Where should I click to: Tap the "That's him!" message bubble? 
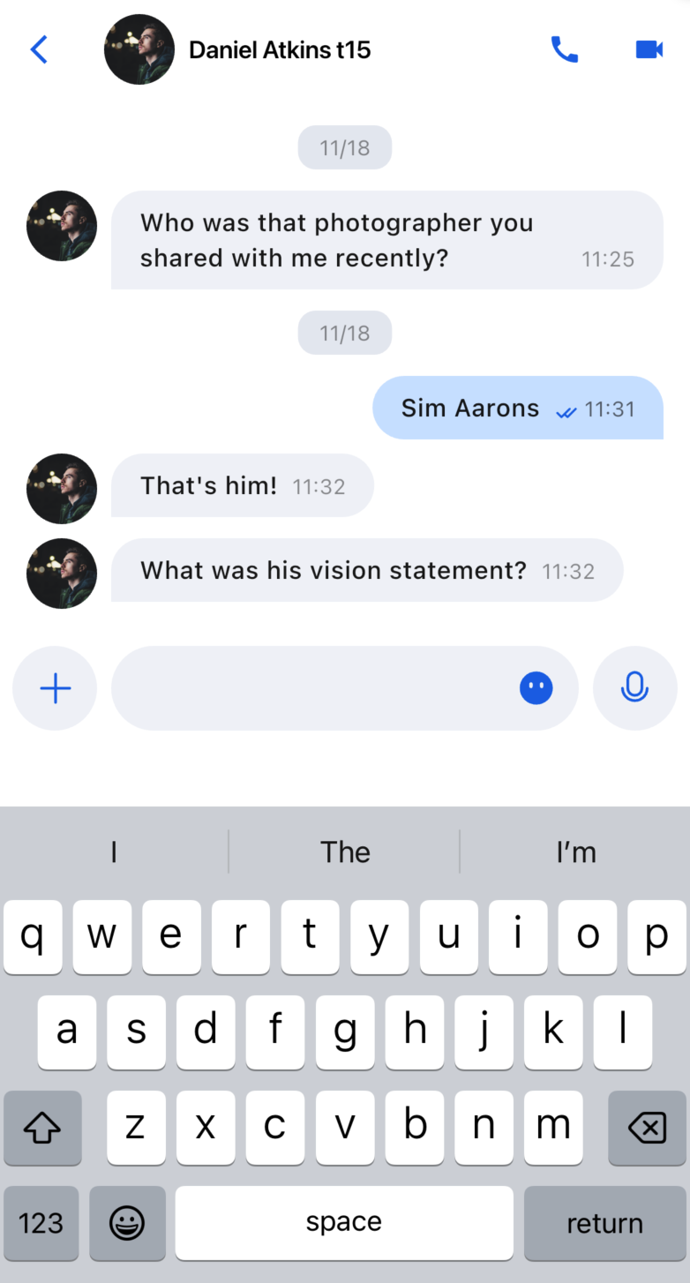coord(243,485)
